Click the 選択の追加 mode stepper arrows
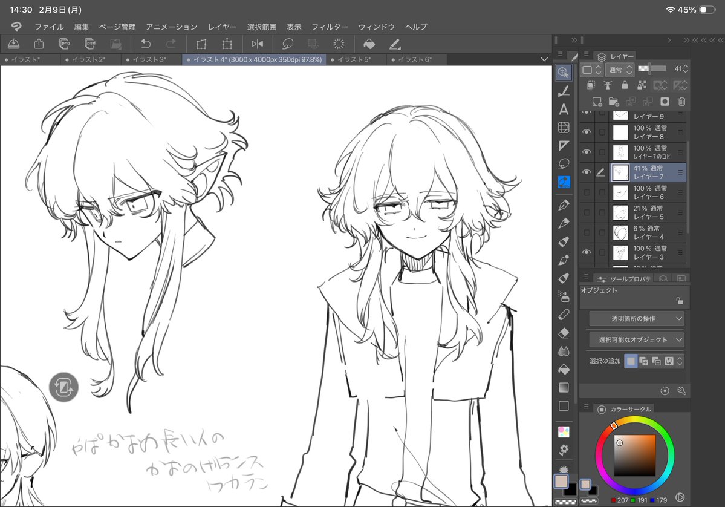The height and width of the screenshot is (507, 725). tap(679, 361)
